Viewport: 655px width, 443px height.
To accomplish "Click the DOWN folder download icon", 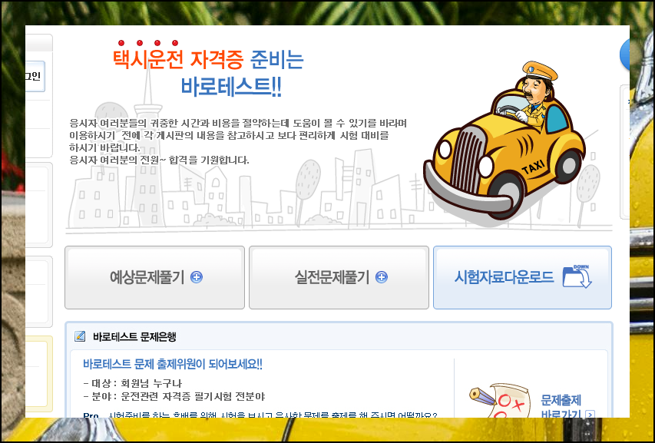I will 577,276.
